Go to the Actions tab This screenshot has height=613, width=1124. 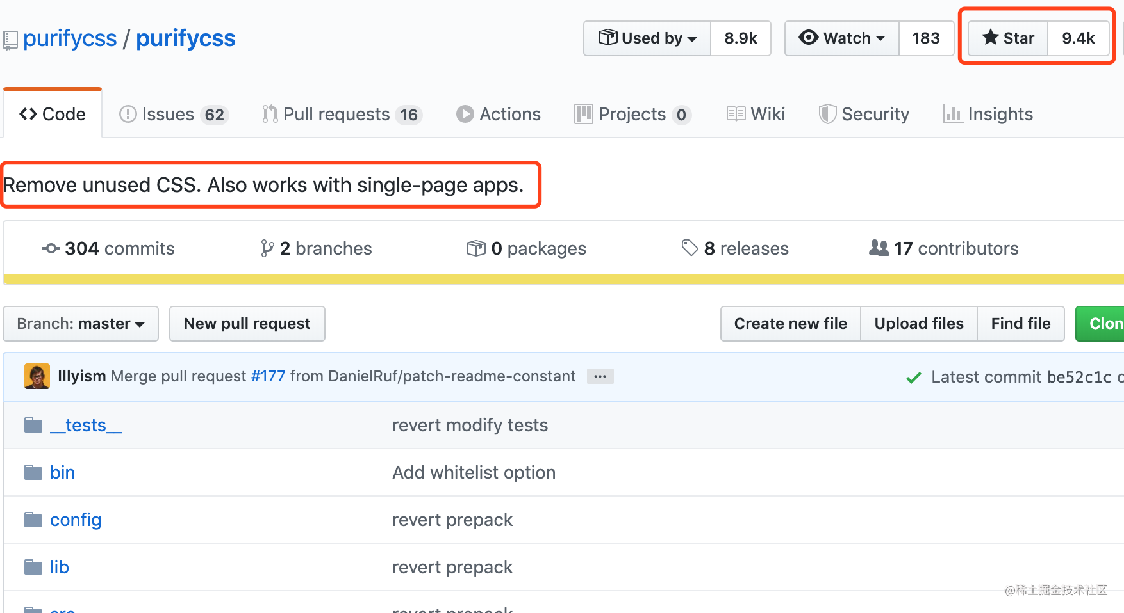(x=499, y=115)
